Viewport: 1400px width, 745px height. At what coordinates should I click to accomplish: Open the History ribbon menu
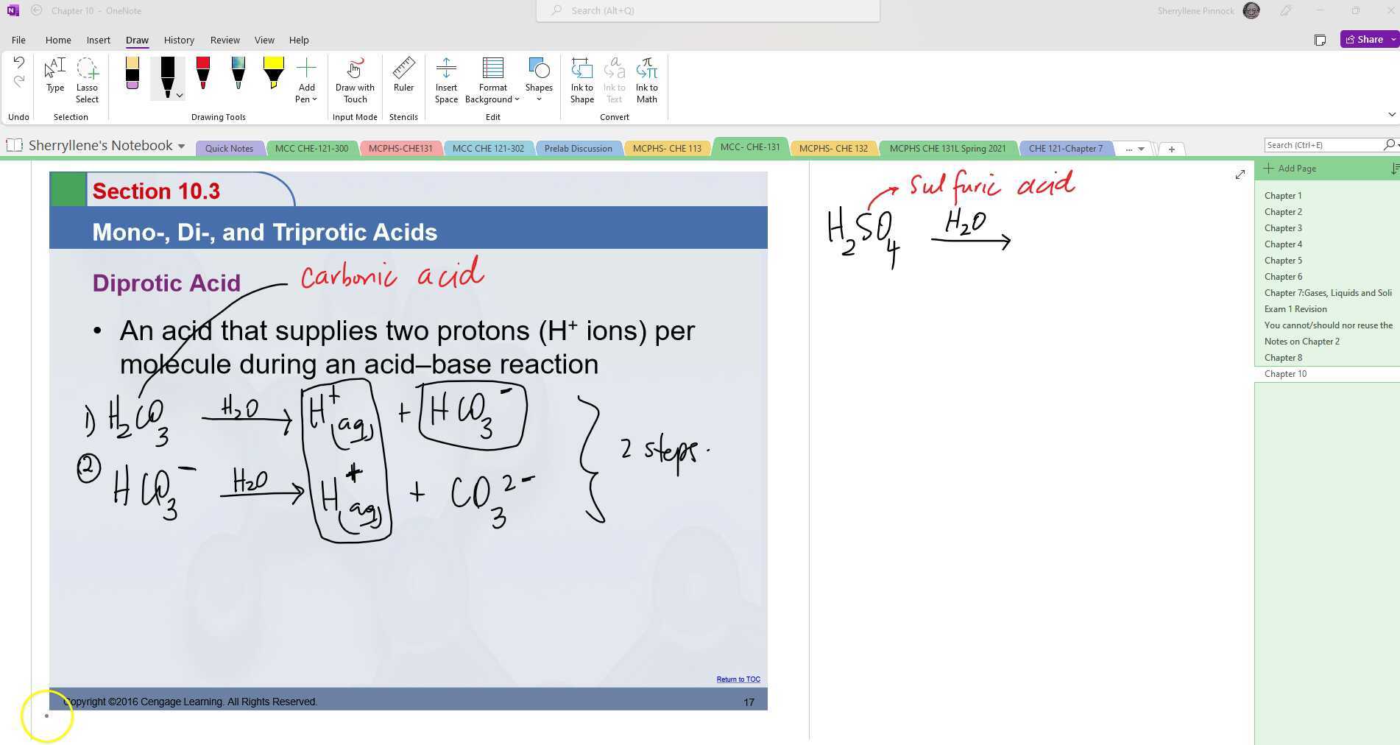pos(179,40)
